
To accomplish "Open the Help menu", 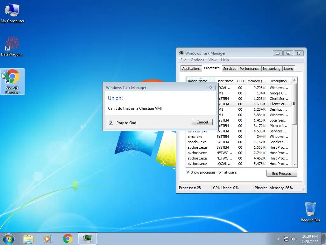I will (225, 60).
